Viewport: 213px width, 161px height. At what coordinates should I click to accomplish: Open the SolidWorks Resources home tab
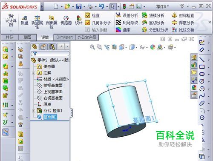[x=194, y=57]
